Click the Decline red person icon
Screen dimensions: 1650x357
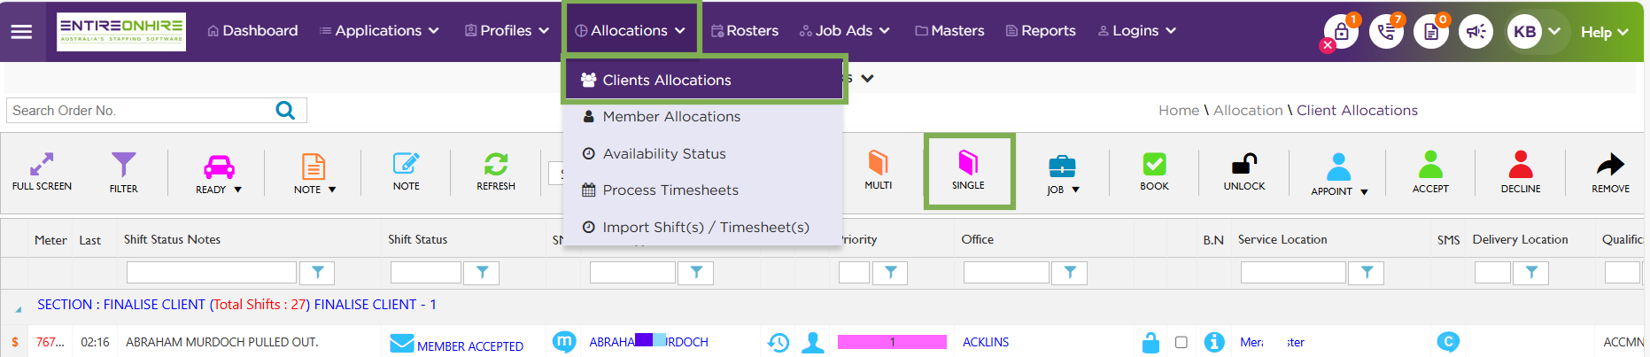pyautogui.click(x=1521, y=171)
